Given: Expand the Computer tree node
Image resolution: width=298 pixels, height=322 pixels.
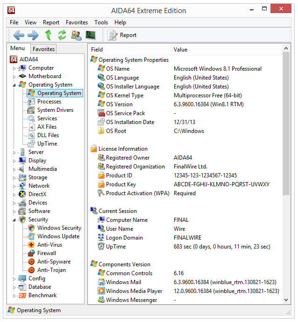Looking at the screenshot, I should (14, 68).
